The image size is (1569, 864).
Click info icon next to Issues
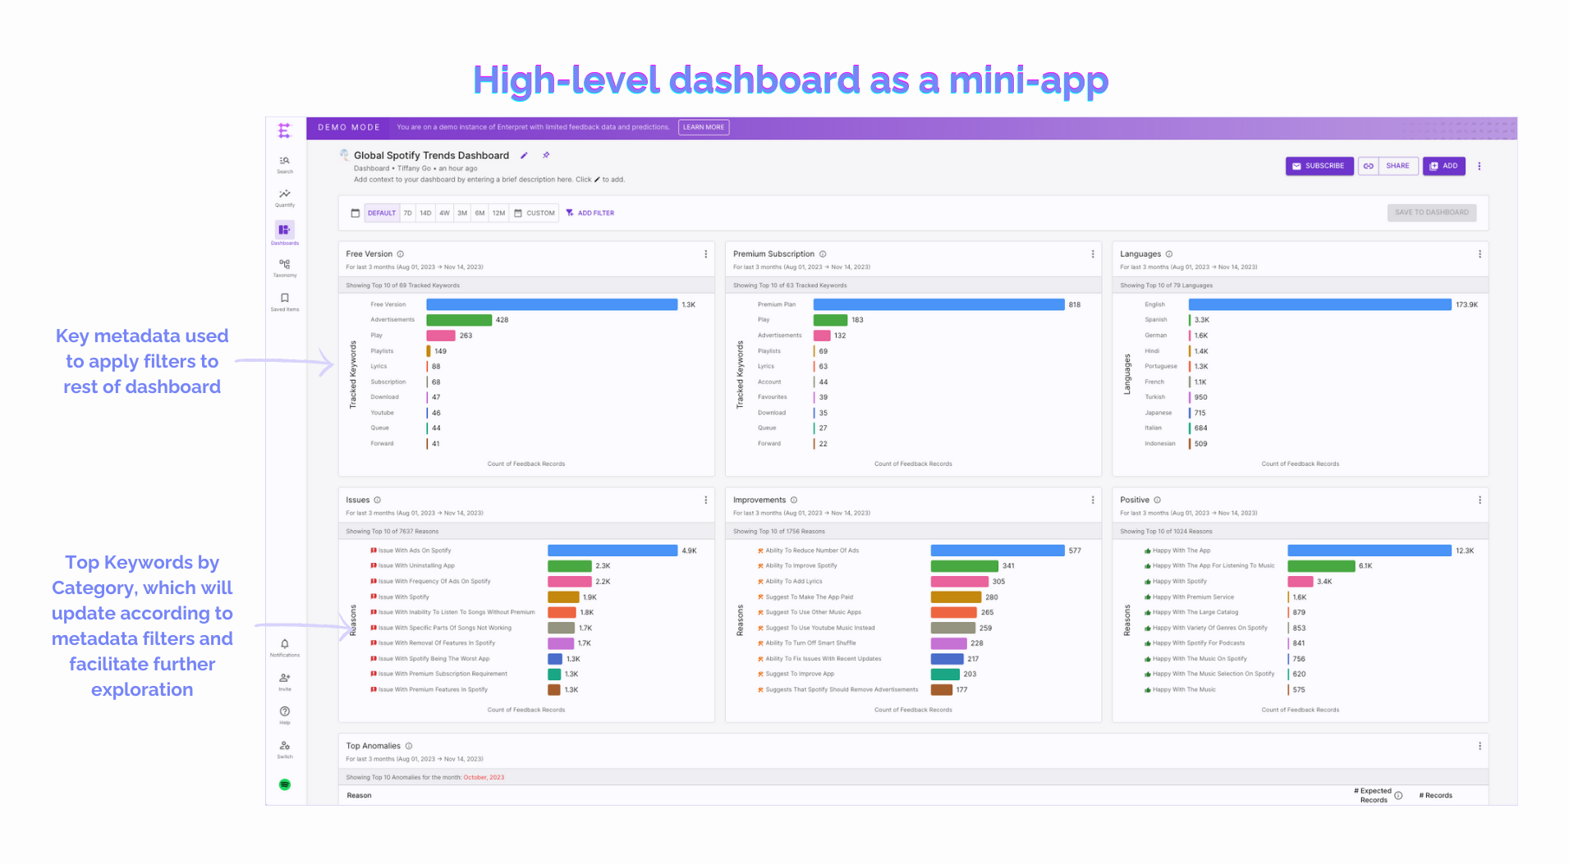[378, 501]
